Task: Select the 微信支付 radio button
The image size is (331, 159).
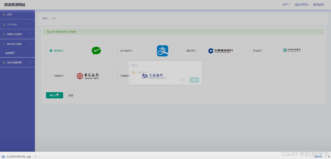Action: click(x=51, y=51)
